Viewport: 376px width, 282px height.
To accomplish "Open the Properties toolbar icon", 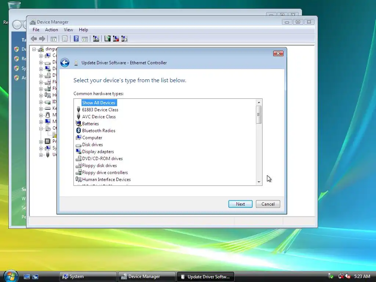I will click(65, 39).
